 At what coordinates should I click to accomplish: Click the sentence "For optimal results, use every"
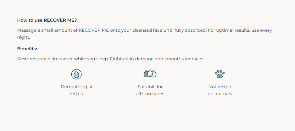240,30
